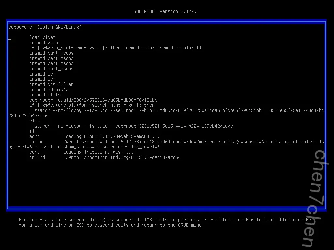334x250 pixels.
Task: Click "Minimum Emacs-like screen editing" help text
Action: coord(62,220)
